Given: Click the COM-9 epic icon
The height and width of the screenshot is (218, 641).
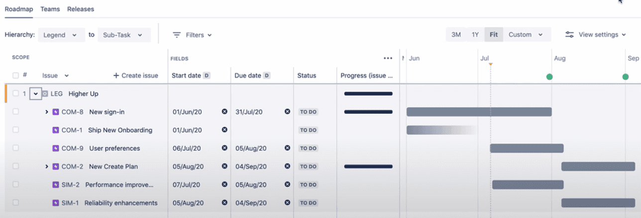Looking at the screenshot, I should pos(56,148).
